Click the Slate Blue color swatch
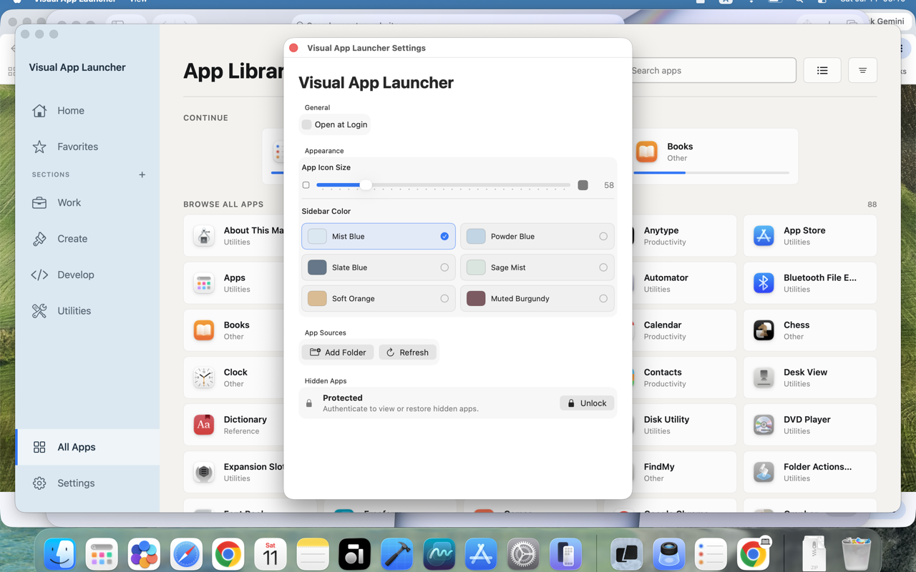 pos(317,267)
